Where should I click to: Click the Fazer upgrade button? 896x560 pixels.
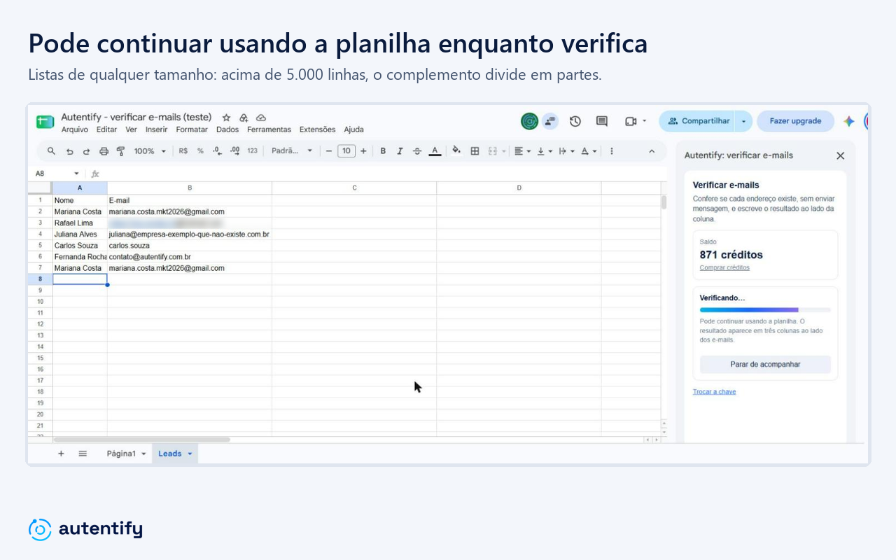tap(795, 121)
